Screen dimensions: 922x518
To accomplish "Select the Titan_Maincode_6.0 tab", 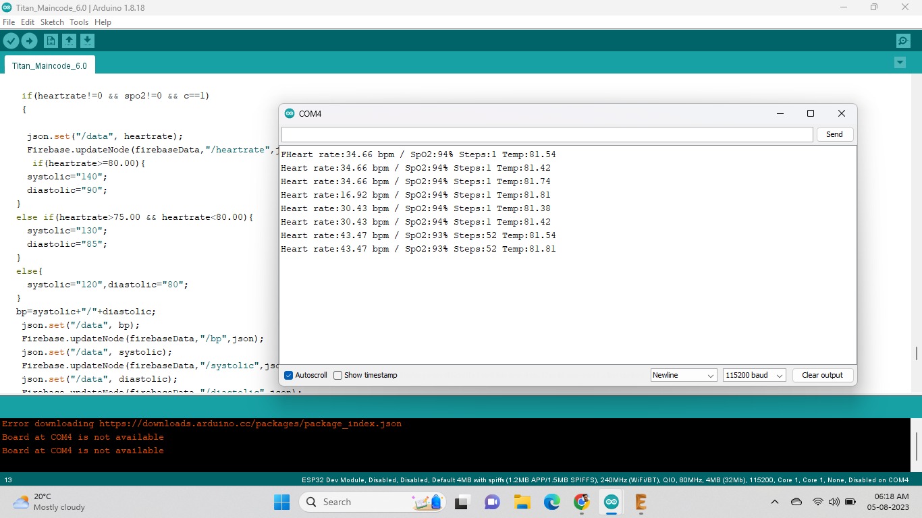I will 49,66.
